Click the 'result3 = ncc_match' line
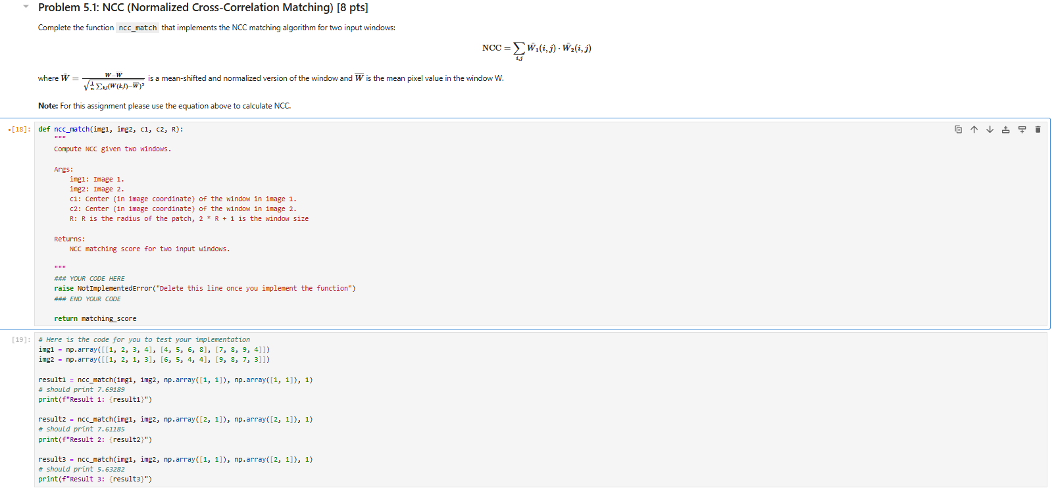 [176, 460]
